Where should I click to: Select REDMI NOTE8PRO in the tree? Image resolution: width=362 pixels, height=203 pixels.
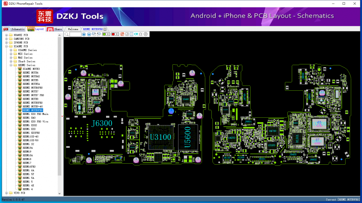(x=33, y=103)
